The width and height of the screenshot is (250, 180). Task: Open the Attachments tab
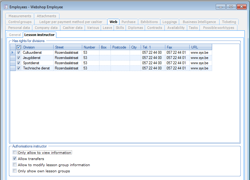[x=46, y=16]
